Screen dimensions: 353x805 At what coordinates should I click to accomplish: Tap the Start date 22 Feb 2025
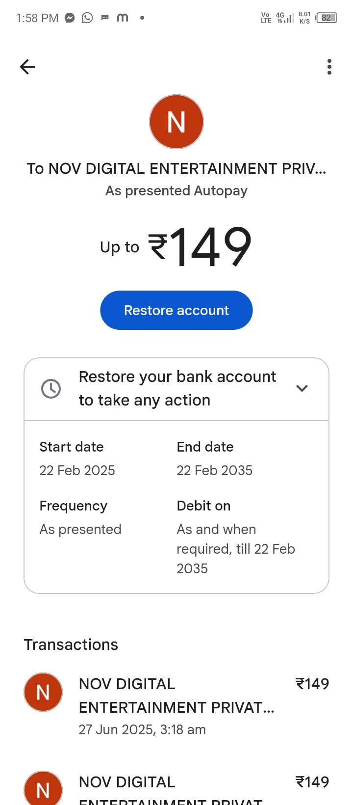click(77, 470)
